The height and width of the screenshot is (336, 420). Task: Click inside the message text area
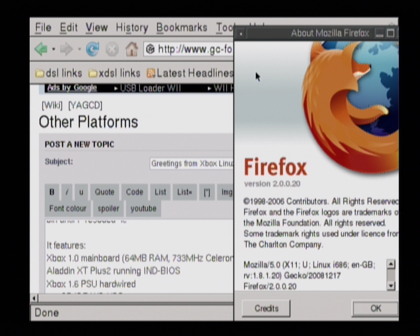coord(139,256)
